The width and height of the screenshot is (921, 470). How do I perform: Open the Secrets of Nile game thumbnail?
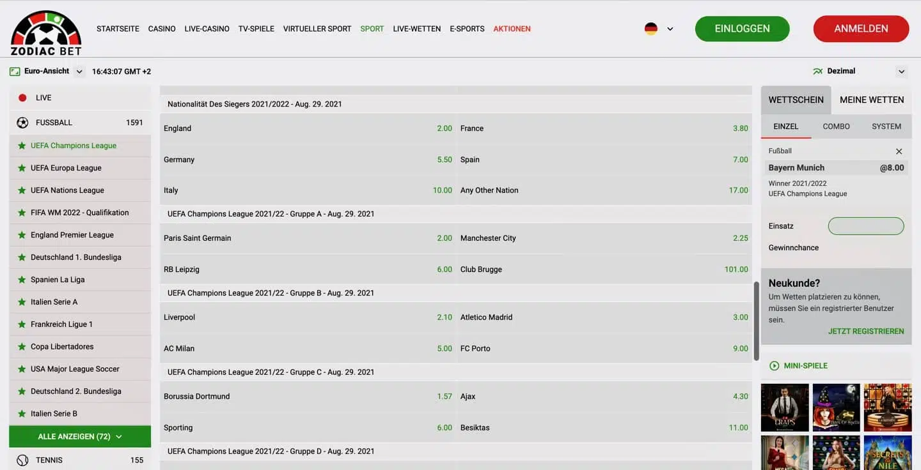(888, 453)
